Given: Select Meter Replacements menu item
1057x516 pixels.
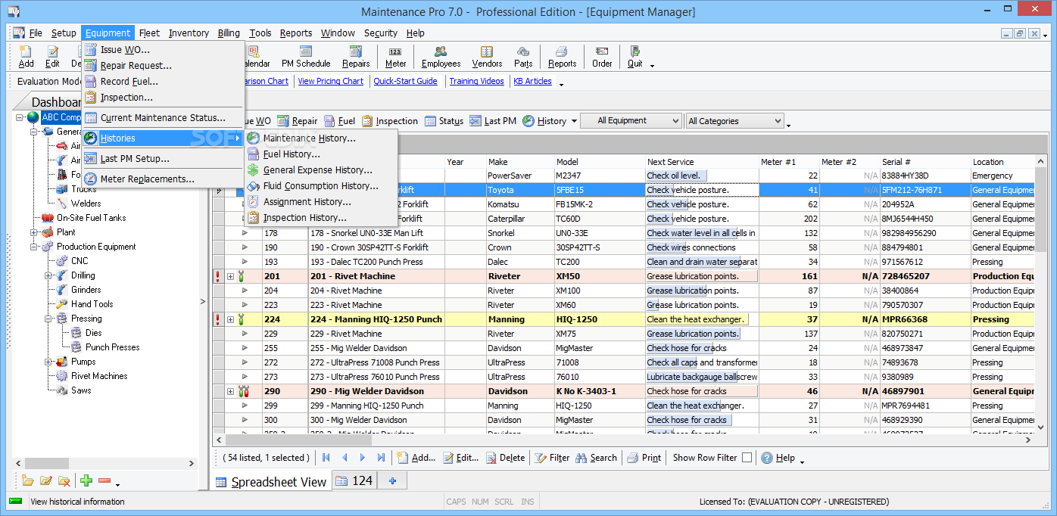Looking at the screenshot, I should 147,179.
